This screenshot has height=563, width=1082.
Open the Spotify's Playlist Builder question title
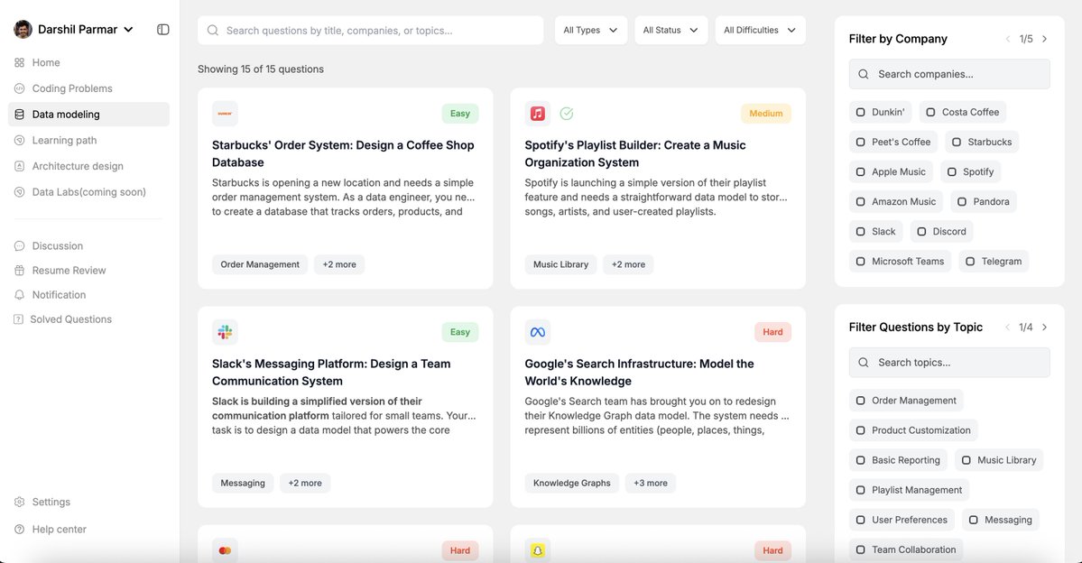tap(634, 154)
